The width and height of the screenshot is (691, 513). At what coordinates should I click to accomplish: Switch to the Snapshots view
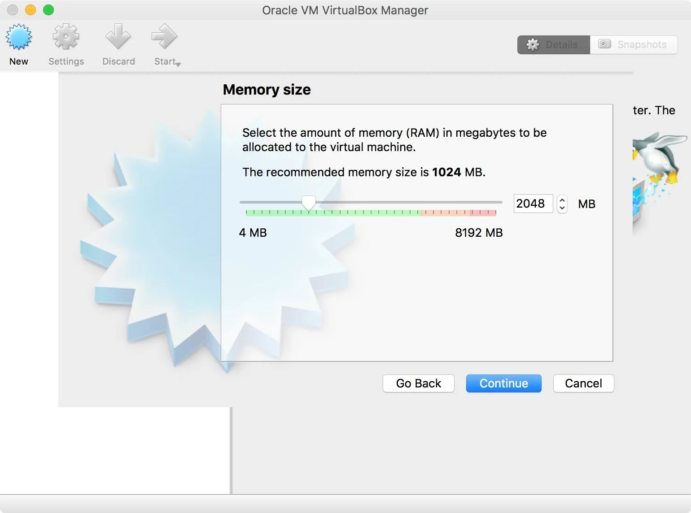coord(634,45)
